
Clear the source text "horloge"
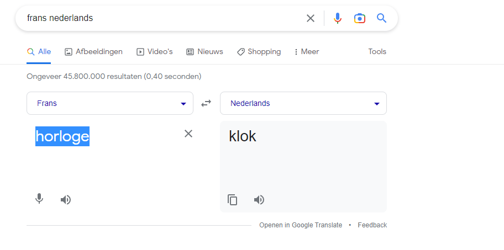pos(188,134)
